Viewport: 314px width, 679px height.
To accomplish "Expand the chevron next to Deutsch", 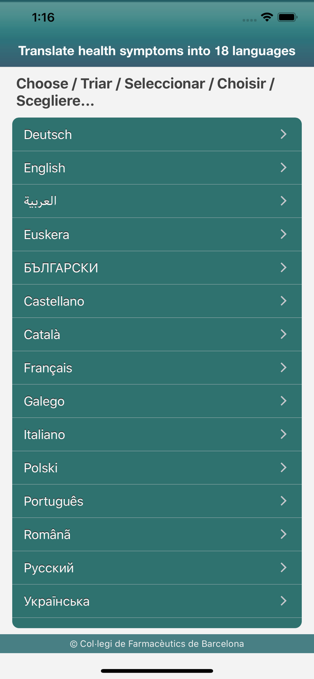I will [x=284, y=134].
